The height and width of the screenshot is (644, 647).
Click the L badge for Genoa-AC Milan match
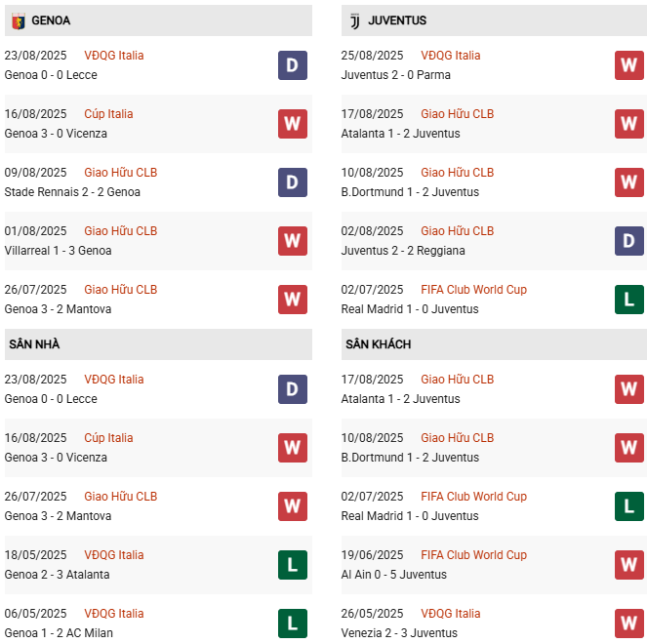[x=293, y=624]
